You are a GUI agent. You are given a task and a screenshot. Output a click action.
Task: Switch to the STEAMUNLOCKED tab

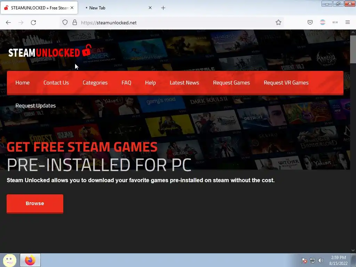click(x=39, y=8)
